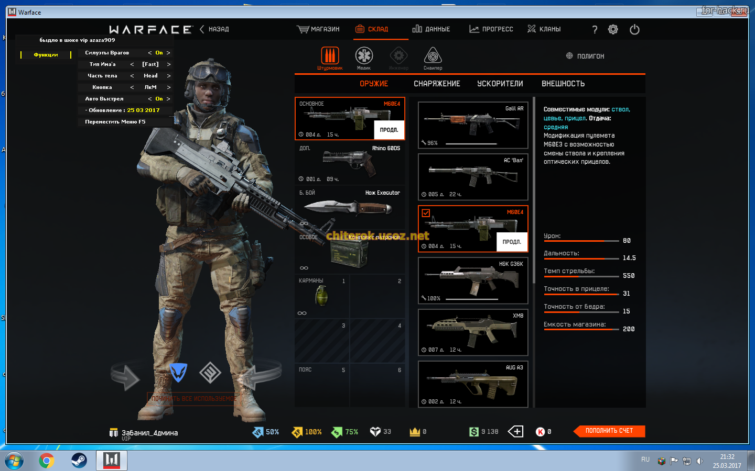Open Google Chrome from taskbar
The height and width of the screenshot is (471, 755).
coord(47,461)
